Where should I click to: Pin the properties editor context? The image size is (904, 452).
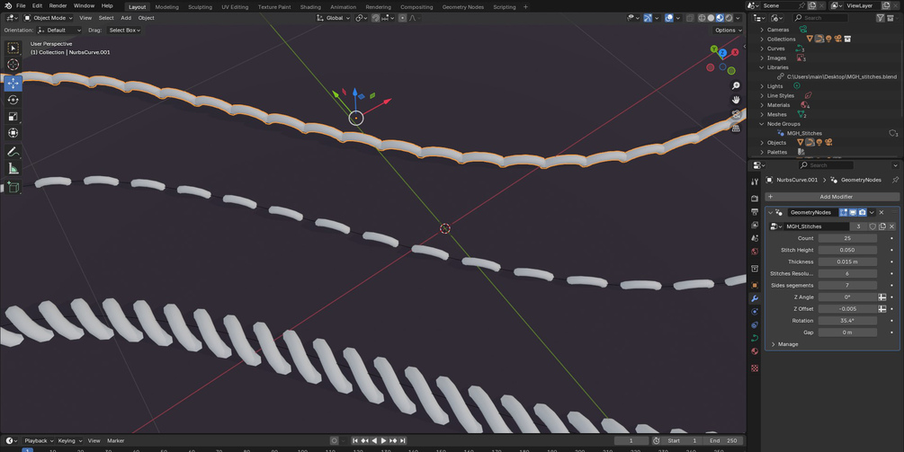pyautogui.click(x=895, y=180)
